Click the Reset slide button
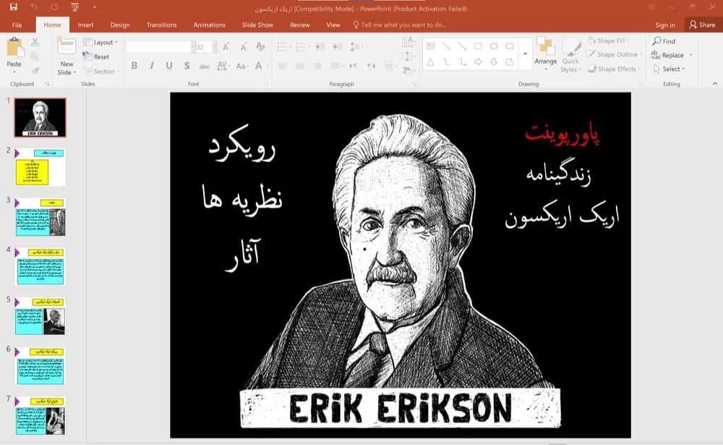This screenshot has height=445, width=723. (x=96, y=56)
